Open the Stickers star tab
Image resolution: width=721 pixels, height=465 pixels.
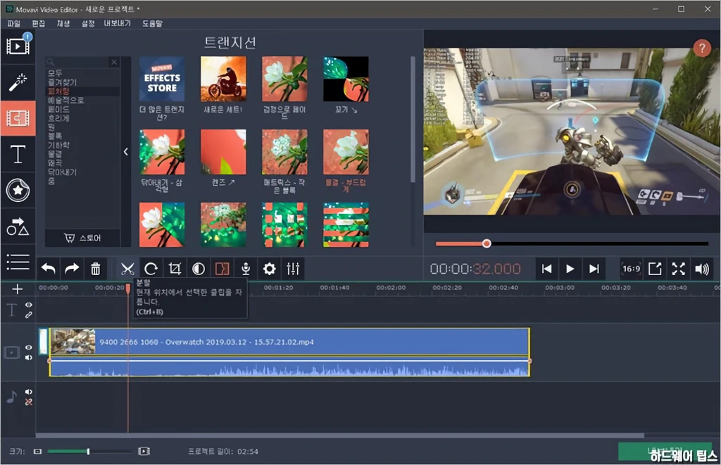18,190
